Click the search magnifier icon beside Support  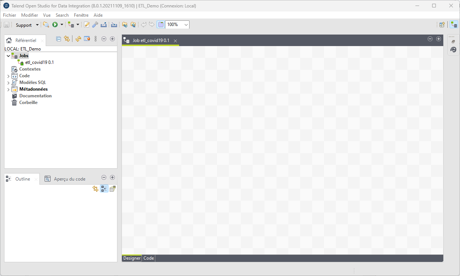coord(46,25)
